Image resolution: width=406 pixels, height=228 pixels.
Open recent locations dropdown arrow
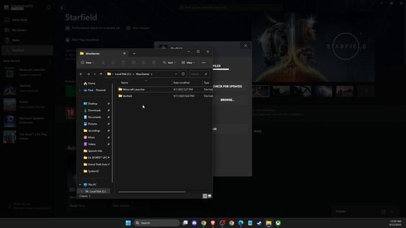pyautogui.click(x=95, y=74)
